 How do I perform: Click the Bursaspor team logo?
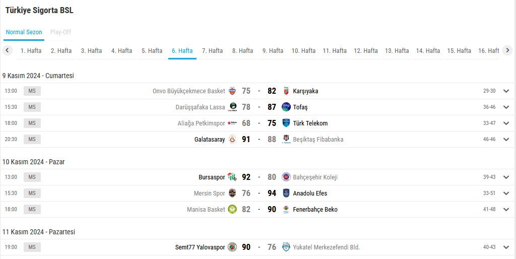(x=232, y=177)
